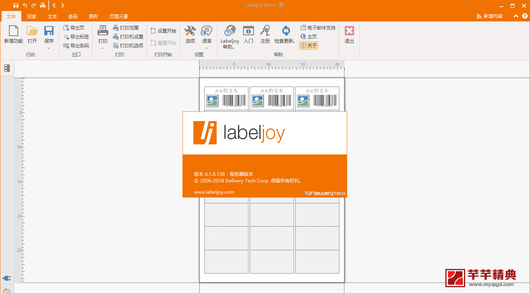The image size is (530, 293).
Task: Switch to the 文本 ribbon tab
Action: coord(52,16)
